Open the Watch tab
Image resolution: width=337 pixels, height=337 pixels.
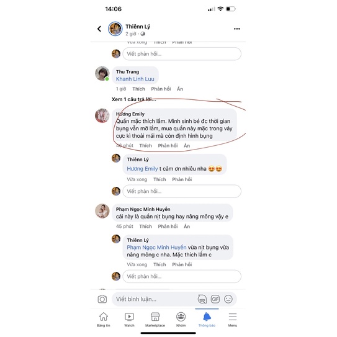pyautogui.click(x=129, y=320)
